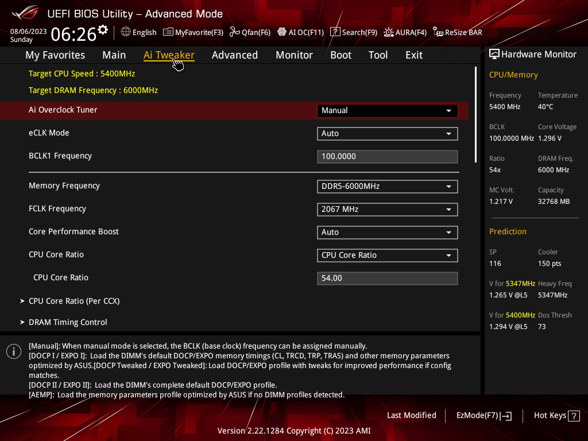Click EzMode exit arrow icon
This screenshot has height=441, width=588.
(506, 416)
